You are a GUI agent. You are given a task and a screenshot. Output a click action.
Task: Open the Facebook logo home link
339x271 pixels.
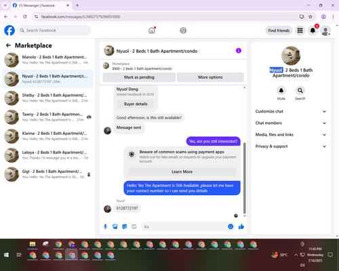[x=9, y=30]
